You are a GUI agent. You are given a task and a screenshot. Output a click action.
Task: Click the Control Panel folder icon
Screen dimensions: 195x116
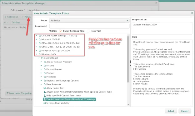pos(42,58)
